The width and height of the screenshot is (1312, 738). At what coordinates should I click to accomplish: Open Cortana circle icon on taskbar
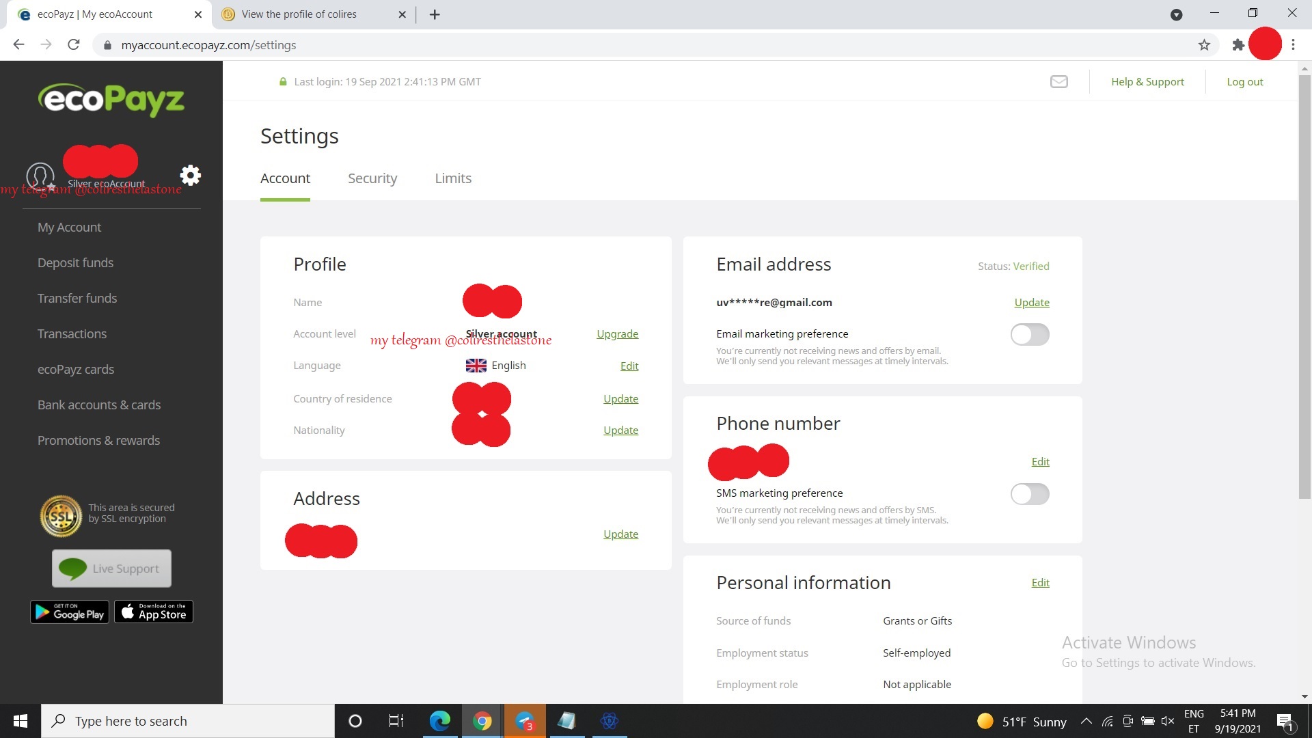point(355,721)
